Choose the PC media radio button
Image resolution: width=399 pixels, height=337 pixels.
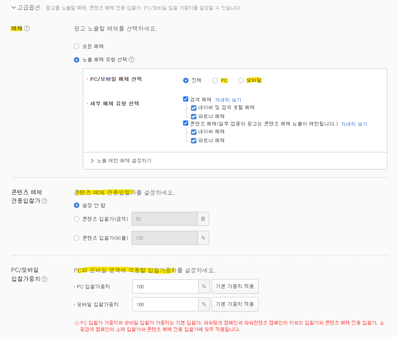point(215,80)
